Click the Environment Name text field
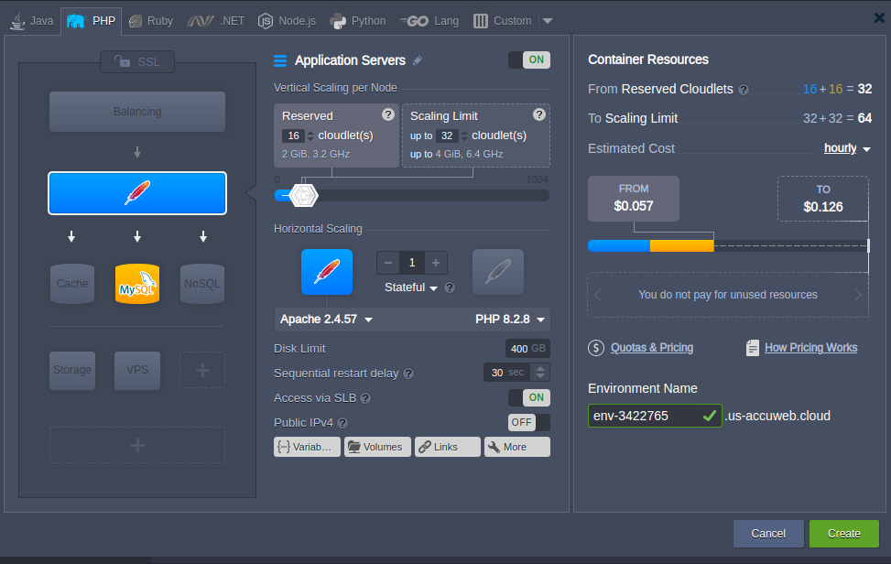 [644, 416]
